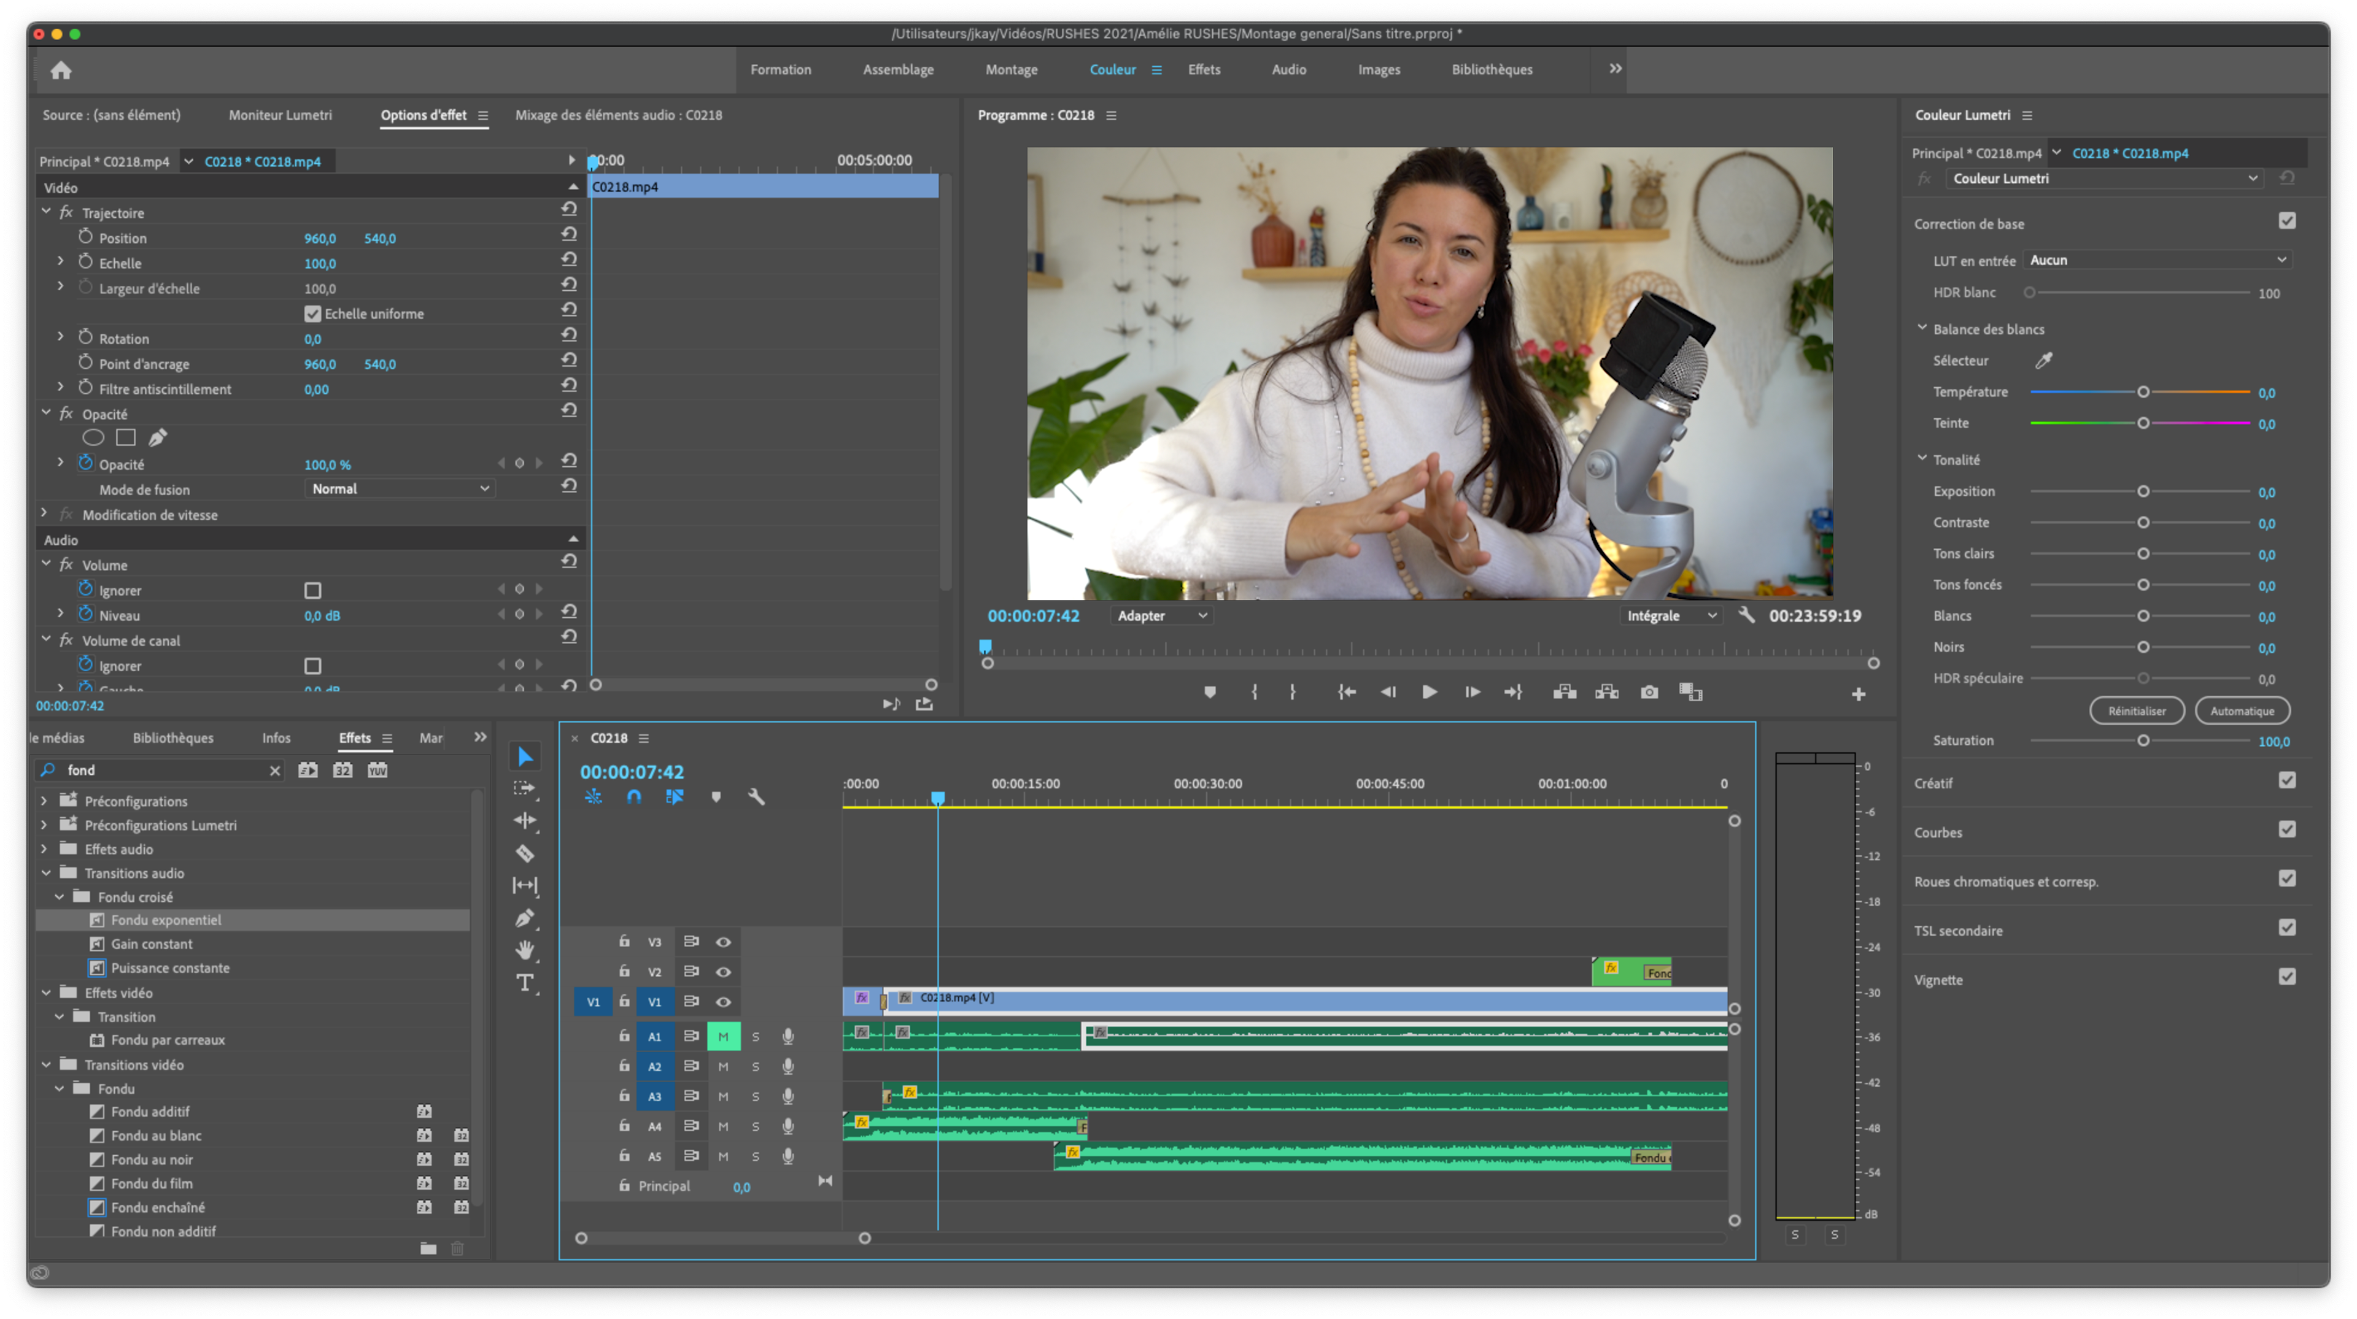Viewport: 2357px width, 1319px height.
Task: Select the Ripple Edit tool
Action: tap(524, 820)
